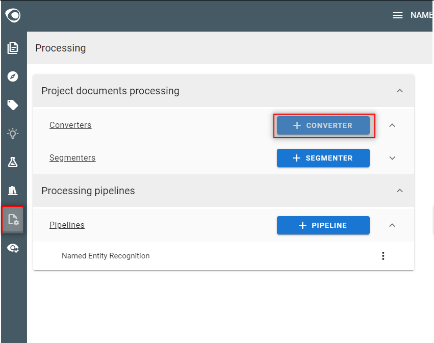Screen dimensions: 434x343
Task: Open the eye-check review sidebar icon
Action: pyautogui.click(x=13, y=248)
